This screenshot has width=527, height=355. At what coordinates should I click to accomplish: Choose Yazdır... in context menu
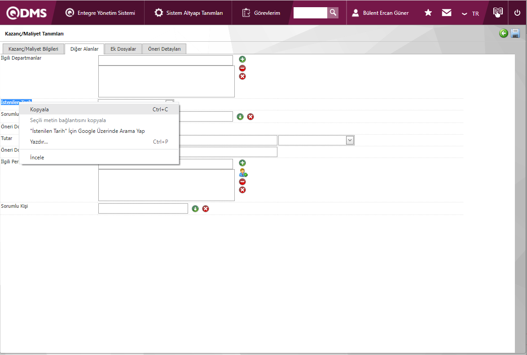point(99,141)
